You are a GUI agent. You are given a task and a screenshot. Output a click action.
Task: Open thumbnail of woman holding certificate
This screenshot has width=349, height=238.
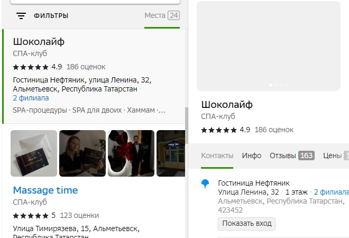point(82,153)
